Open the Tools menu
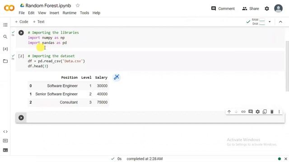The height and width of the screenshot is (162, 289). (84, 13)
